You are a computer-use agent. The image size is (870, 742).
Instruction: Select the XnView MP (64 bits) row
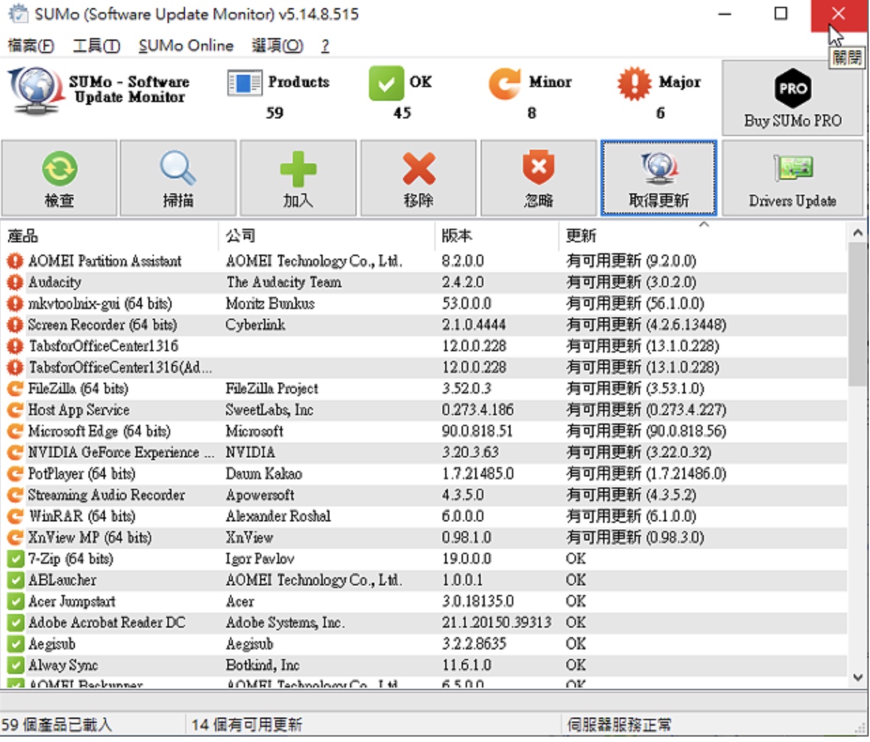pos(424,538)
